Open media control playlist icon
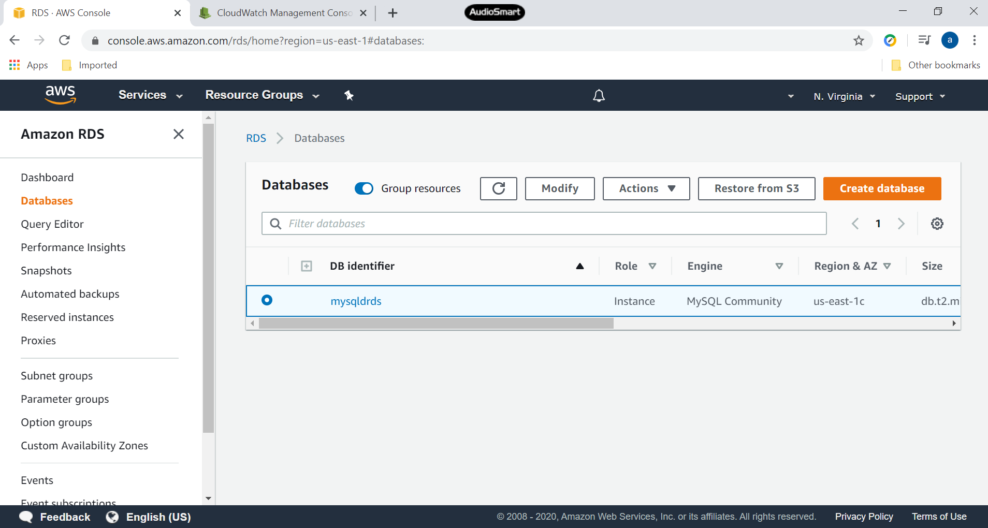Viewport: 988px width, 528px height. (924, 40)
